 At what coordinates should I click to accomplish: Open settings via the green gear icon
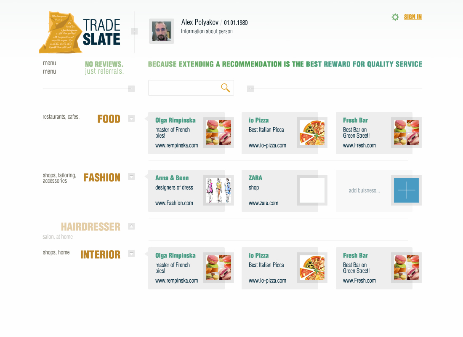point(395,17)
